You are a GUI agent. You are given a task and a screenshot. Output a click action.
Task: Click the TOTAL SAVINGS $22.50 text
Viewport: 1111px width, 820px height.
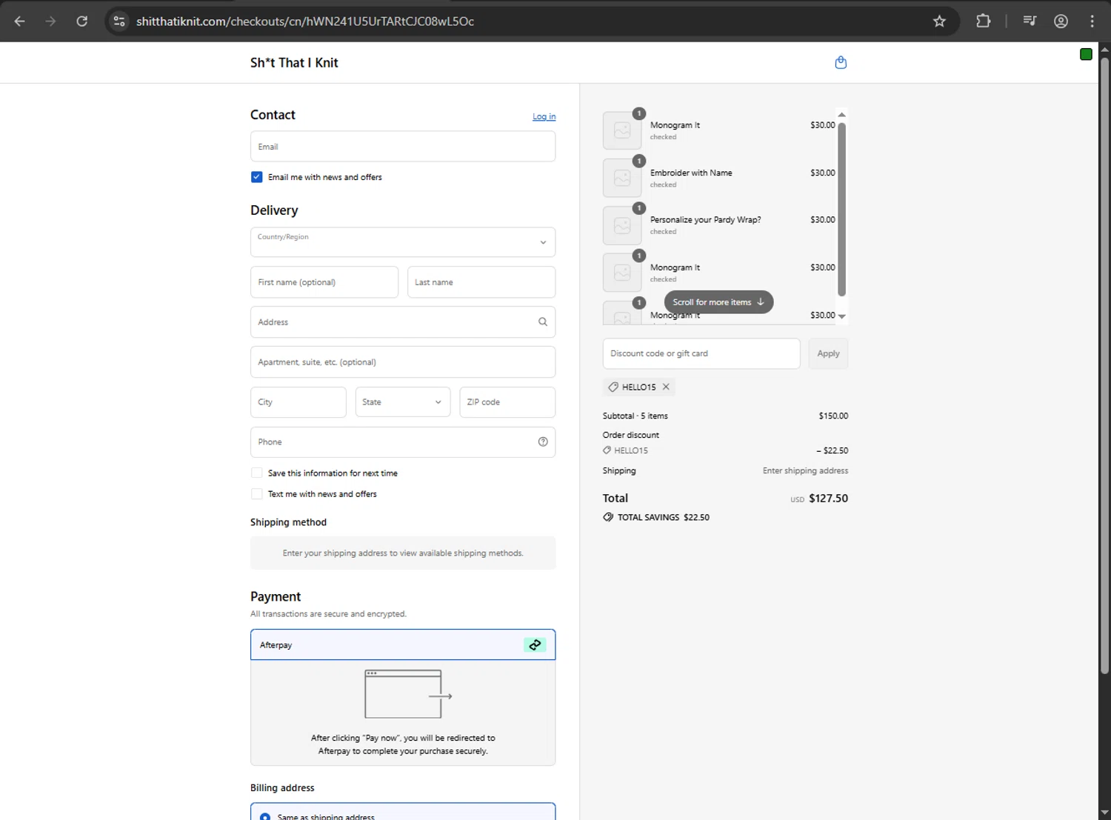(664, 517)
